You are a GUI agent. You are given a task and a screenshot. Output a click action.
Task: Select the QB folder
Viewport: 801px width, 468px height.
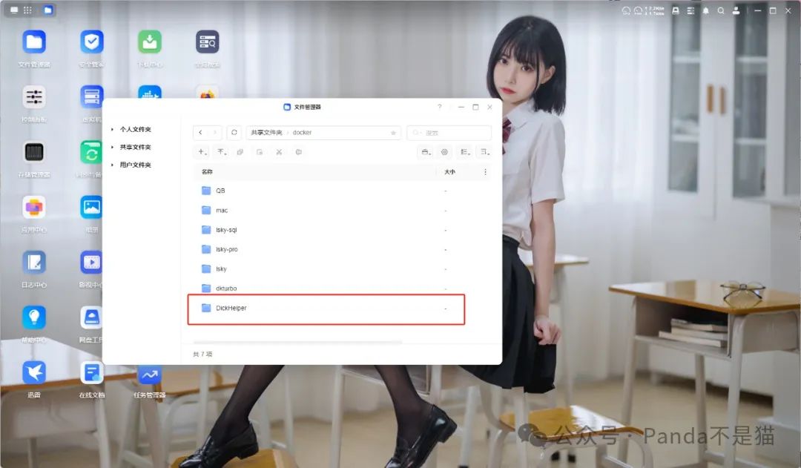tap(342, 191)
